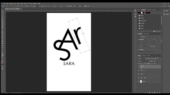Click the Swatches panel scrollbar
This screenshot has height=95, width=170.
tap(161, 20)
